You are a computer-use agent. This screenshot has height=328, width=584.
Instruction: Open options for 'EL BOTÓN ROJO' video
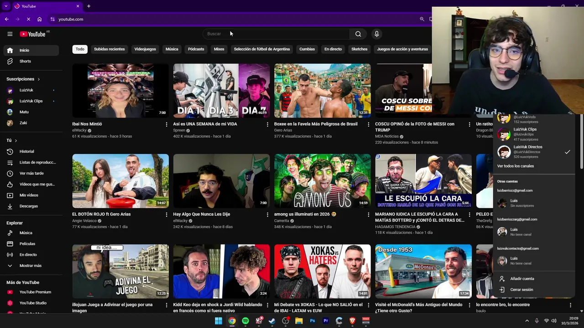pyautogui.click(x=166, y=215)
